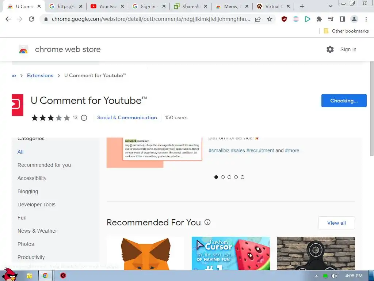Sign in to the web store

(348, 49)
